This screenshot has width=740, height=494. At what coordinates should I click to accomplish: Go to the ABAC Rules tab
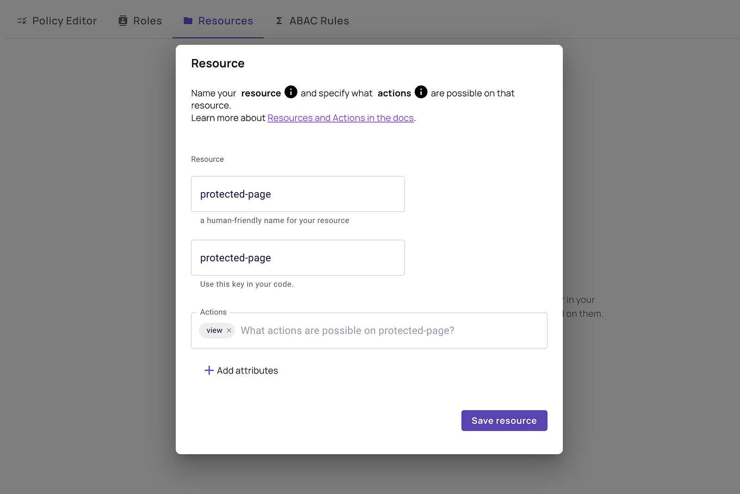click(319, 21)
